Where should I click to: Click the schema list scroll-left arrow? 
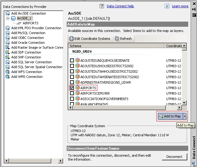(x=70, y=108)
